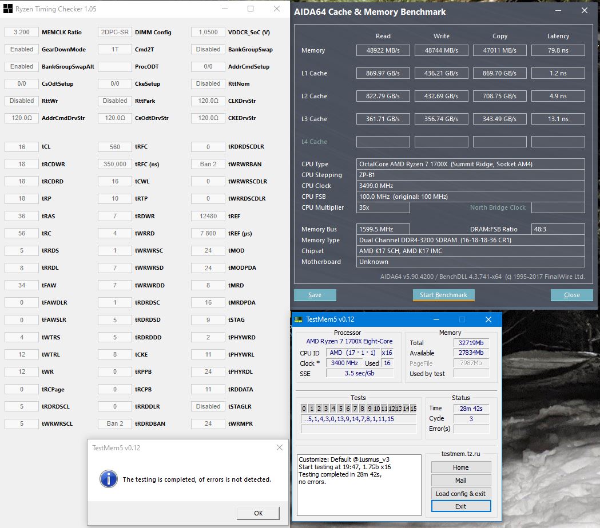This screenshot has height=528, width=600.
Task: Click the Cmd2T field showing 1T
Action: (x=115, y=49)
